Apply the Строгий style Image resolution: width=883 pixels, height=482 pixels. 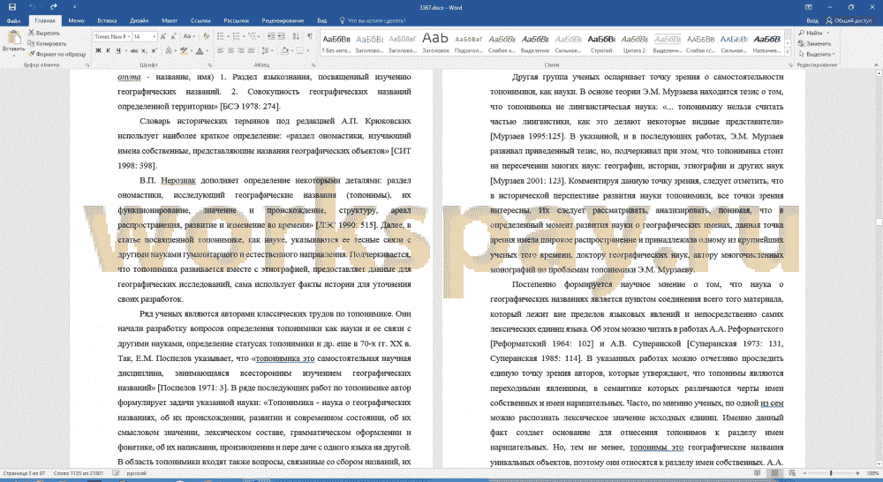[600, 42]
